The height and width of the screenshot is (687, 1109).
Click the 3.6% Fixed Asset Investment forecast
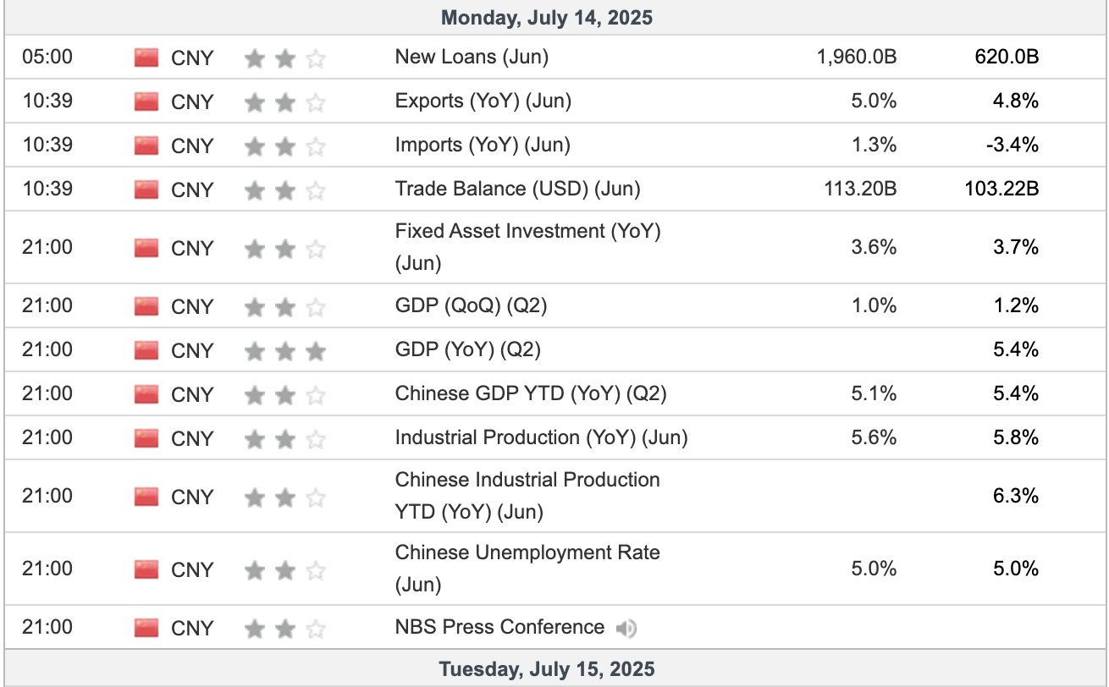tap(874, 248)
